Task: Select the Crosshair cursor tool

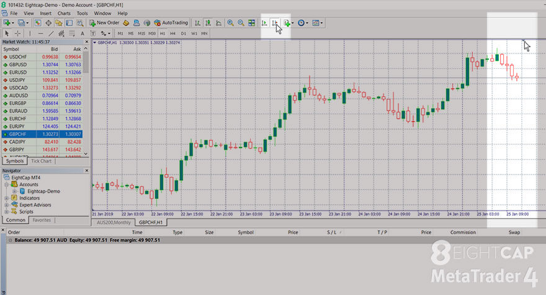Action: (17, 34)
